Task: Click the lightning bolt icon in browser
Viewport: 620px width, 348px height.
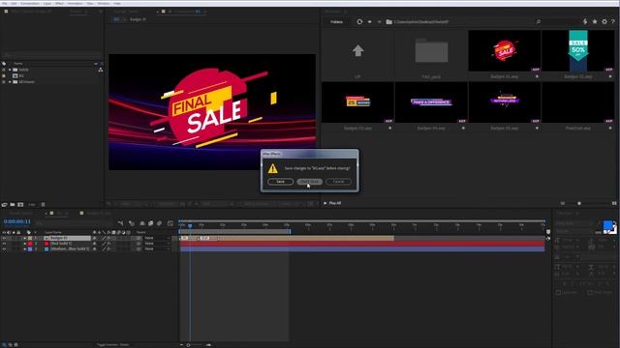Action: 585,21
